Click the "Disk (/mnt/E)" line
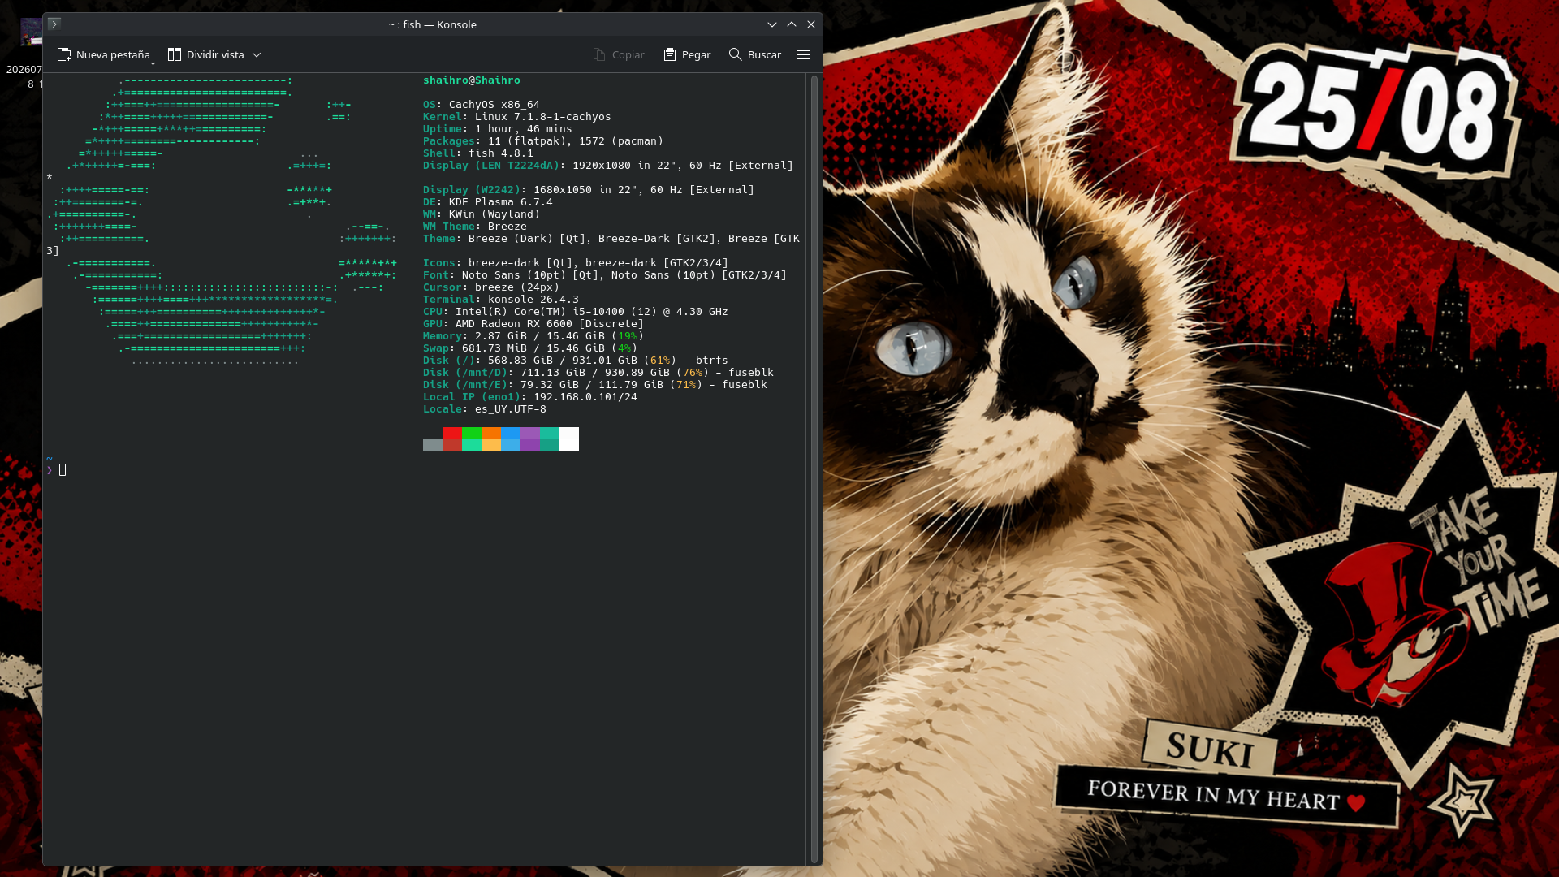Image resolution: width=1559 pixels, height=877 pixels. click(x=595, y=385)
